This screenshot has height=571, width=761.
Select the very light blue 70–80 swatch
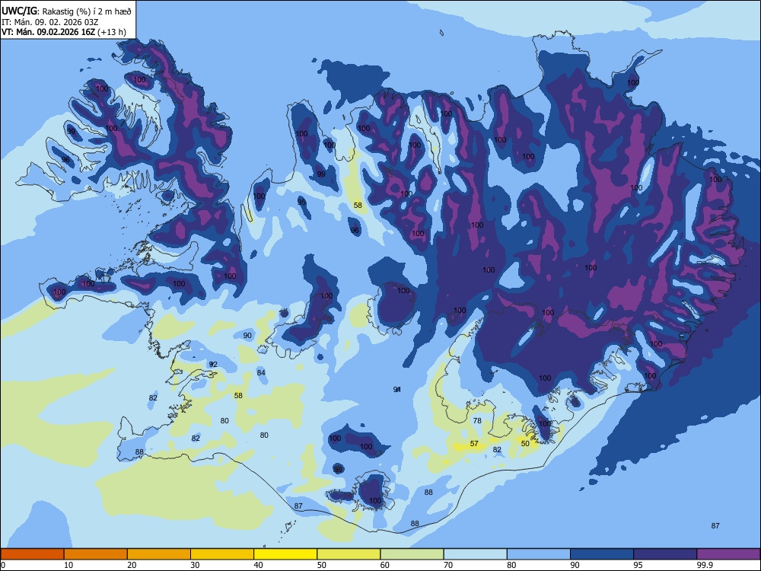coord(475,554)
